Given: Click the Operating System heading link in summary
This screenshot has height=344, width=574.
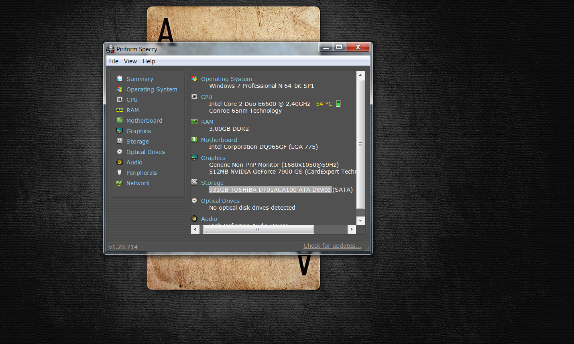Looking at the screenshot, I should (x=226, y=79).
